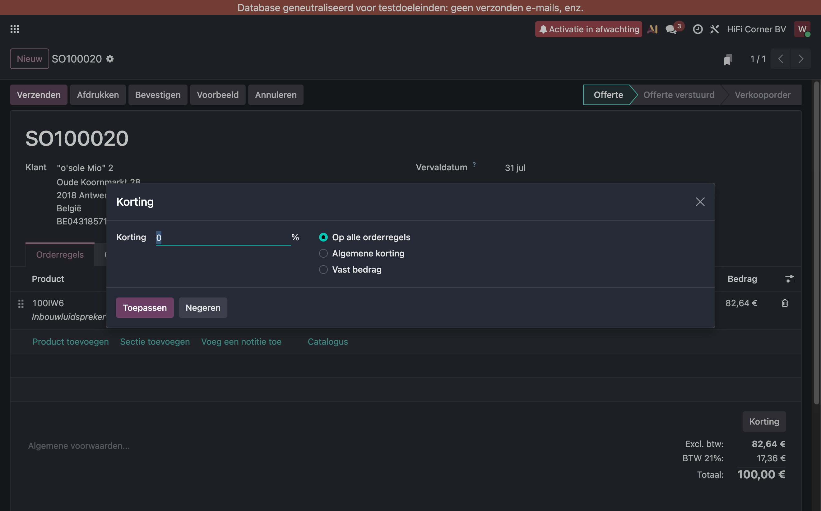
Task: Select Offerte verstuurd status stage
Action: 679,95
